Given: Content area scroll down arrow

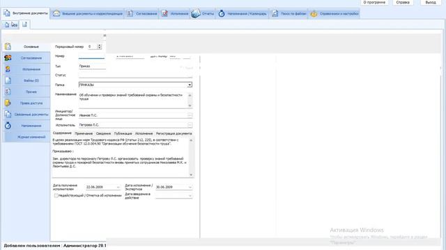Looking at the screenshot, I should point(191,174).
